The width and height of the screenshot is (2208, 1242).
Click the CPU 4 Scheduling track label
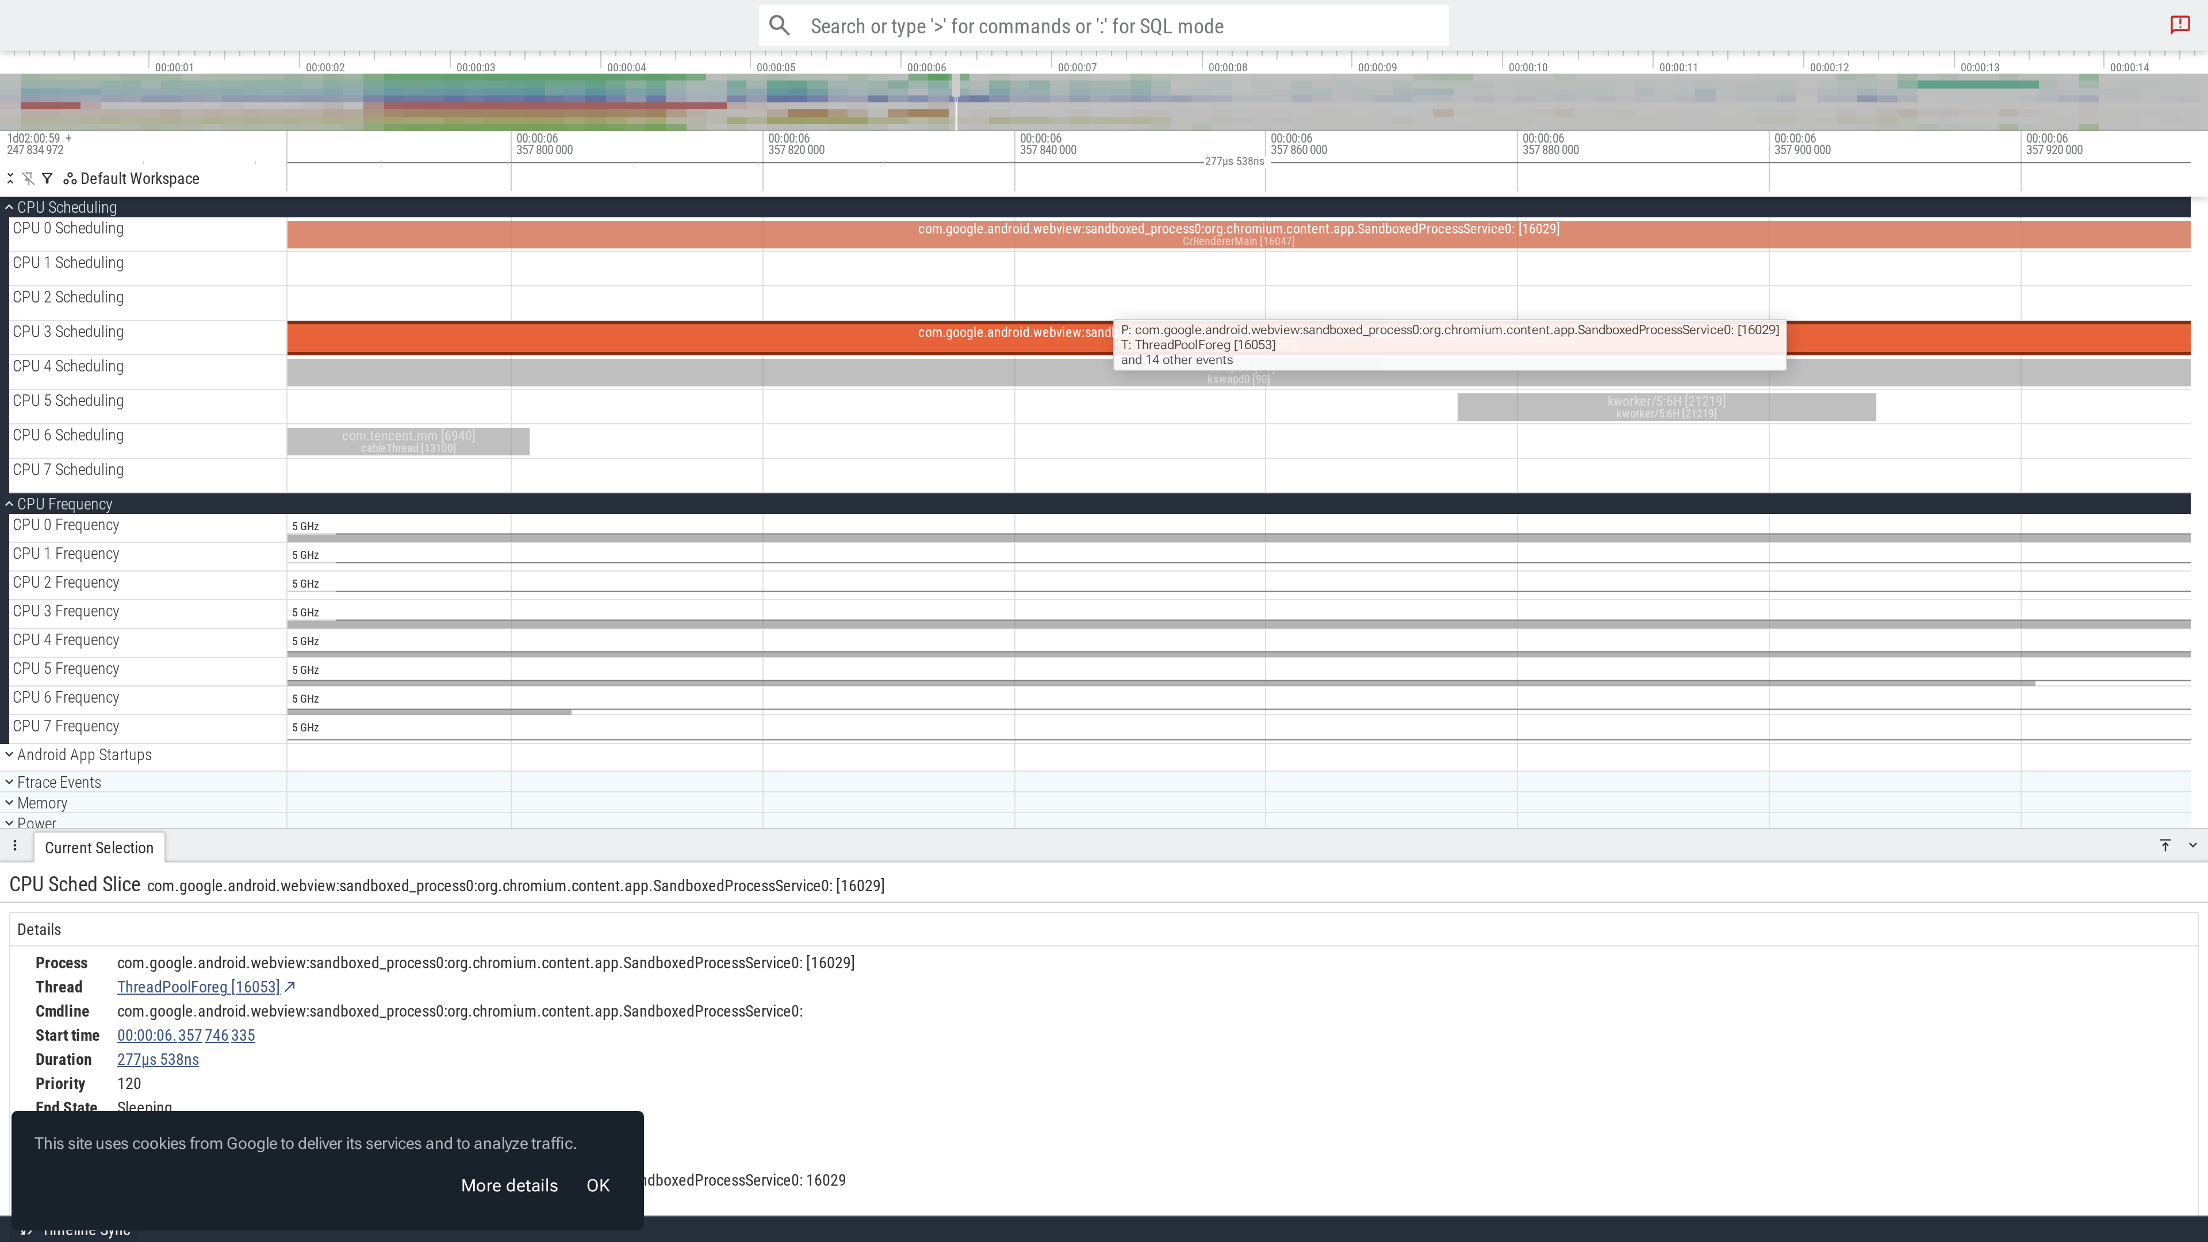[x=68, y=366]
